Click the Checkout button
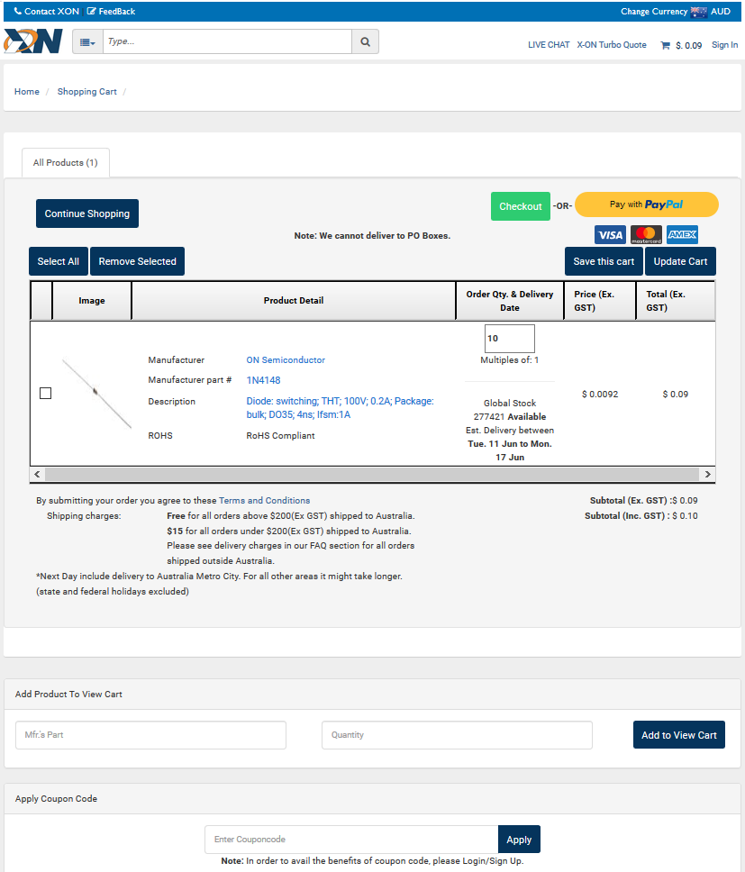 click(520, 205)
